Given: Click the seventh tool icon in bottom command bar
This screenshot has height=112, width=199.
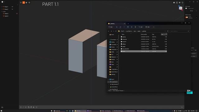Looking at the screenshot, I should click(37, 107).
